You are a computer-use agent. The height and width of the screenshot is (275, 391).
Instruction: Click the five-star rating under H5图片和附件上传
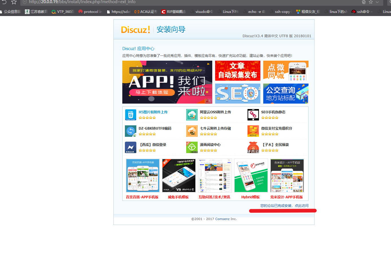[147, 118]
